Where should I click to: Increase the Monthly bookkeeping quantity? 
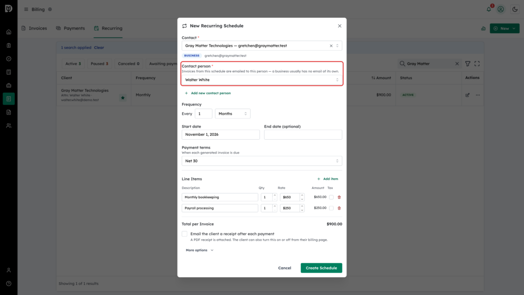275,195
